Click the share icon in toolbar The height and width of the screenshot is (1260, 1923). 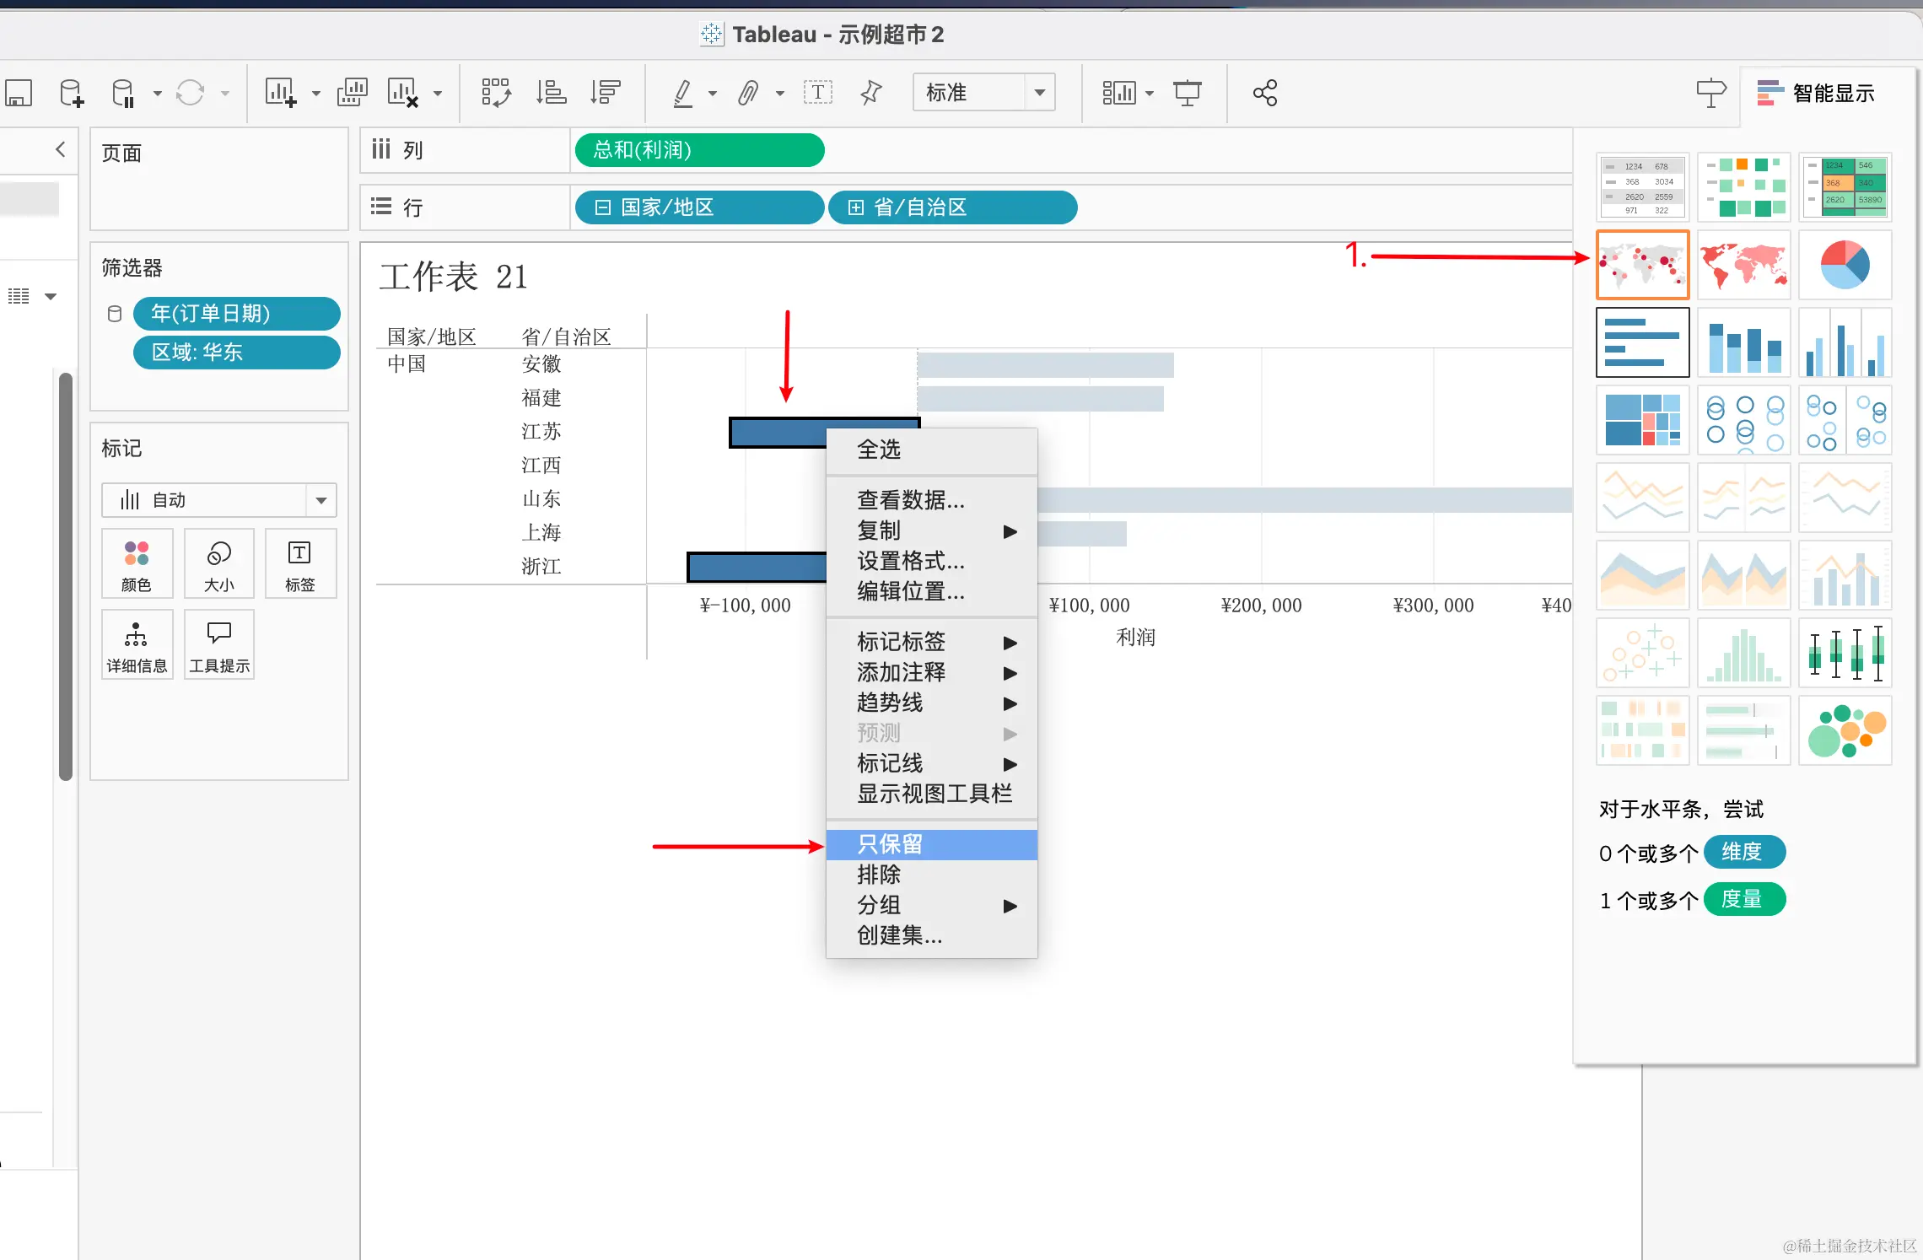click(1264, 93)
